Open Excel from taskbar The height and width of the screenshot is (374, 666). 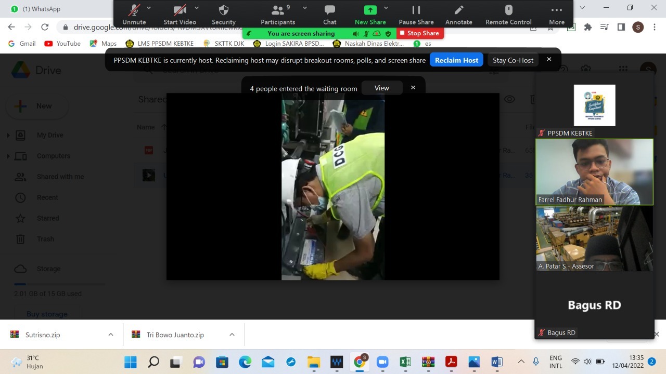pyautogui.click(x=405, y=362)
